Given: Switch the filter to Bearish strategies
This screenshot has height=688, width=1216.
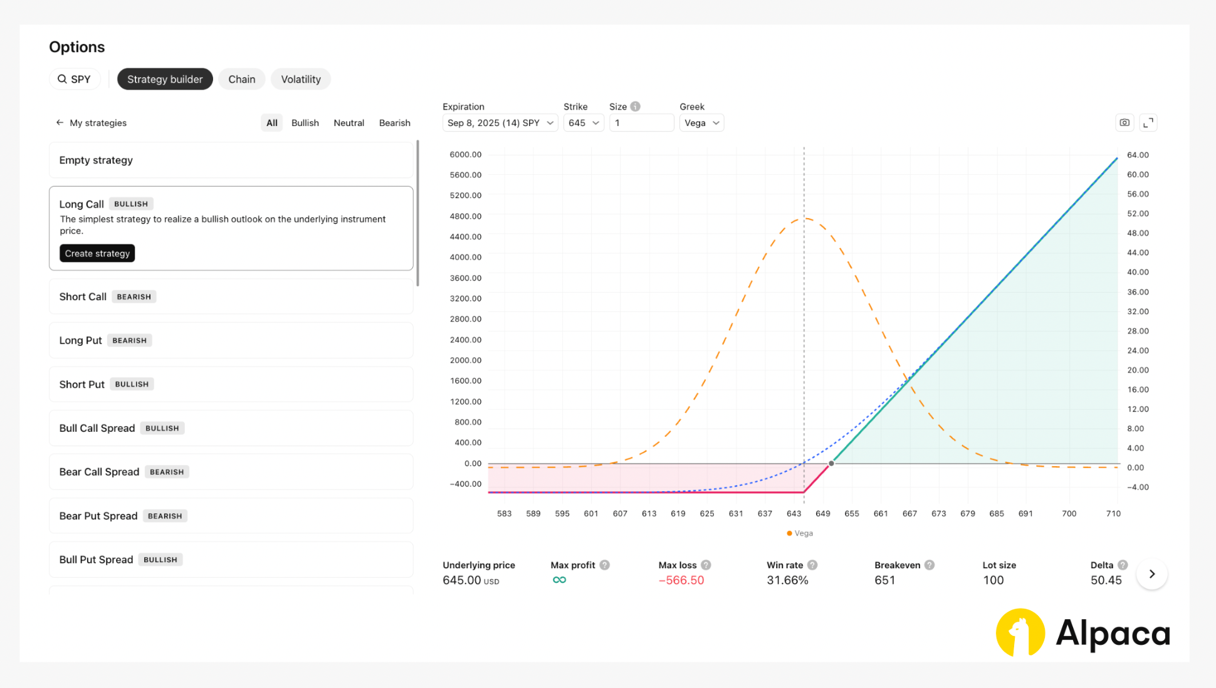Looking at the screenshot, I should click(394, 123).
